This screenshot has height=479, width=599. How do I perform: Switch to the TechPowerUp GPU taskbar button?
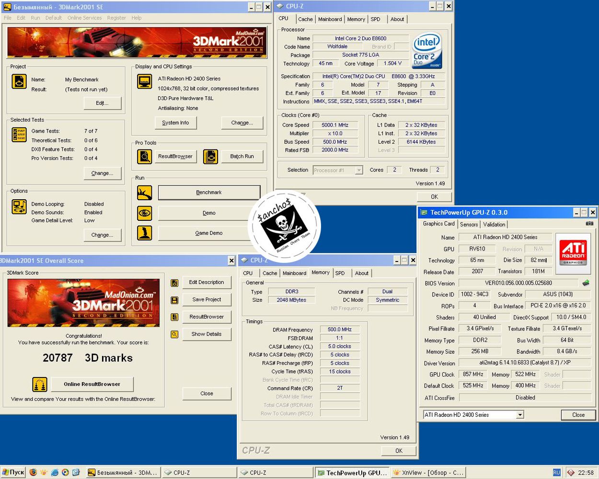(x=352, y=472)
